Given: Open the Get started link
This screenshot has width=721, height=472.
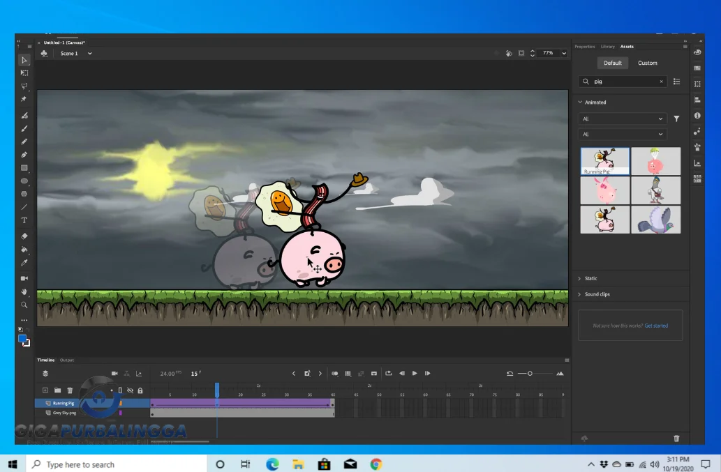Looking at the screenshot, I should coord(656,326).
